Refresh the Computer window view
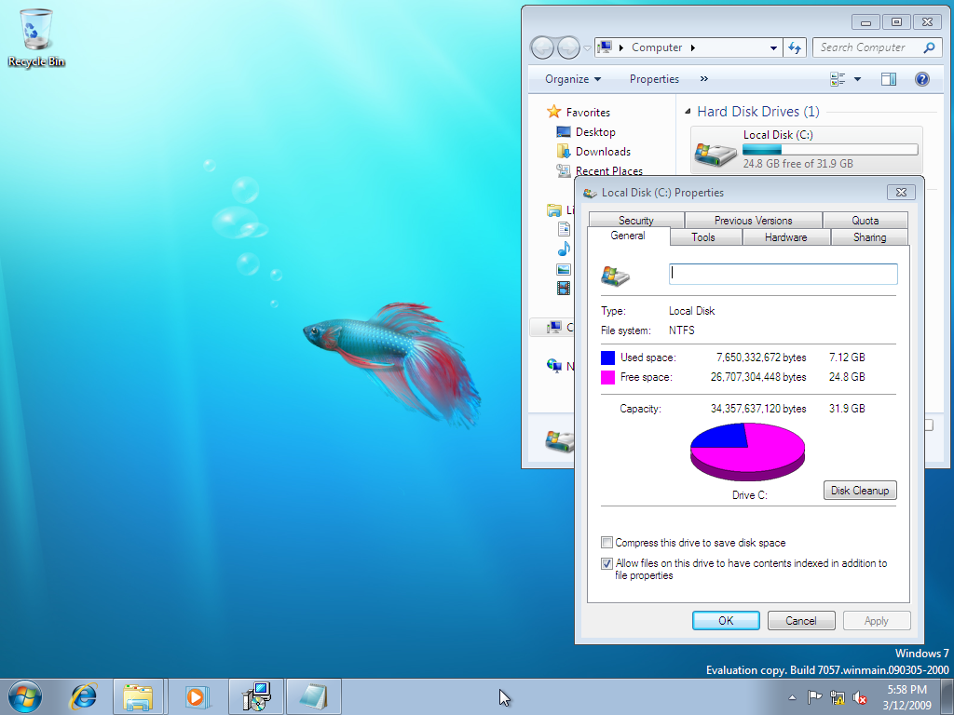Image resolution: width=954 pixels, height=715 pixels. pos(795,47)
